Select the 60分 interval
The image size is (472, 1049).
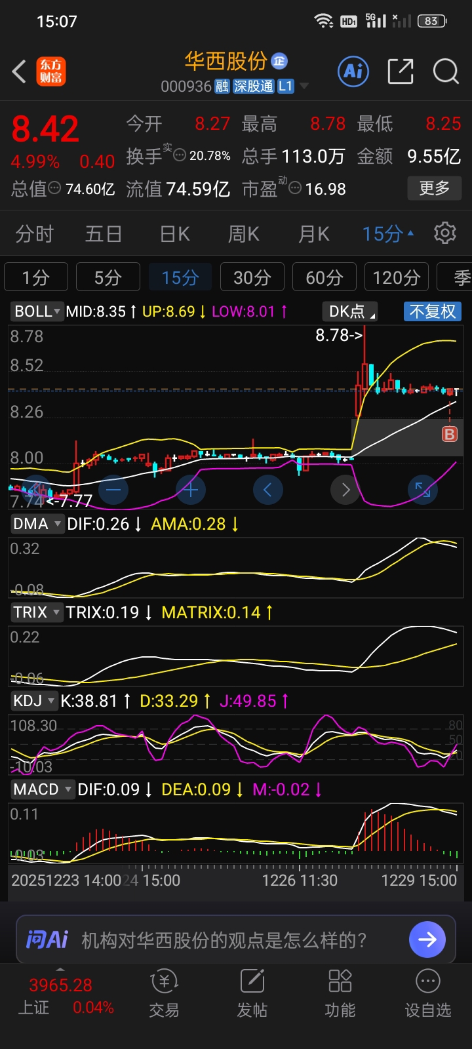324,277
